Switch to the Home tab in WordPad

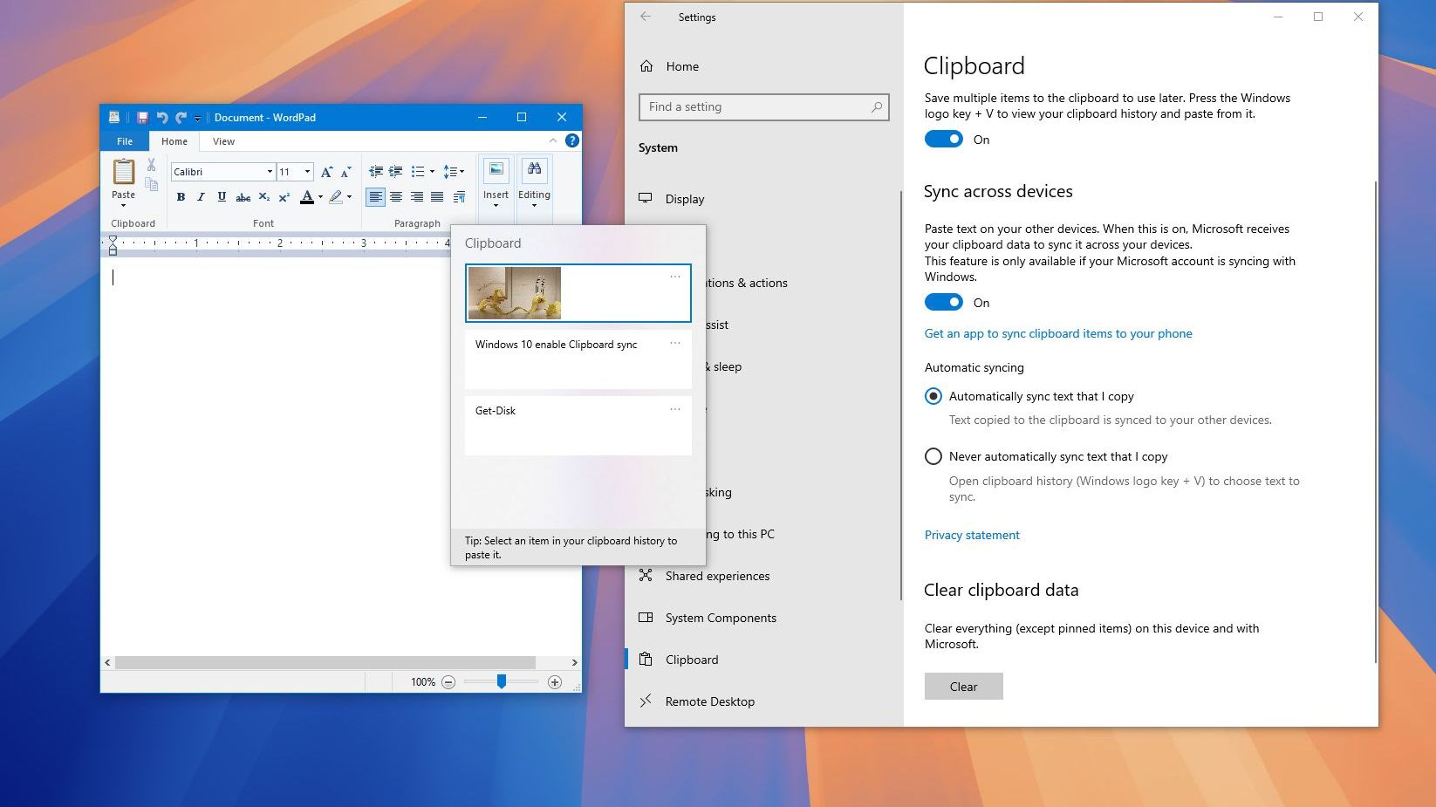pos(174,141)
